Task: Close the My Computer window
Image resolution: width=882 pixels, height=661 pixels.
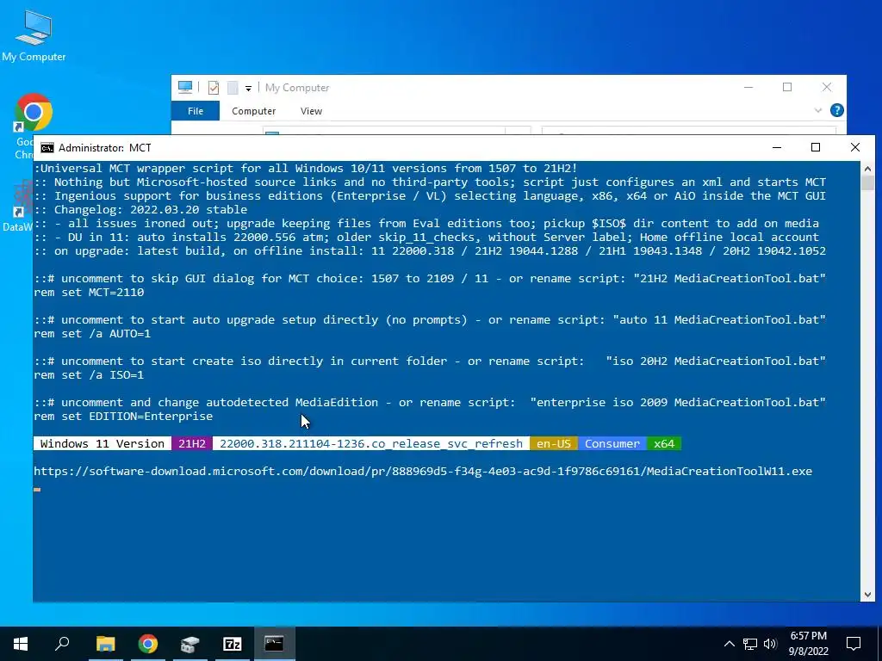Action: pyautogui.click(x=826, y=87)
